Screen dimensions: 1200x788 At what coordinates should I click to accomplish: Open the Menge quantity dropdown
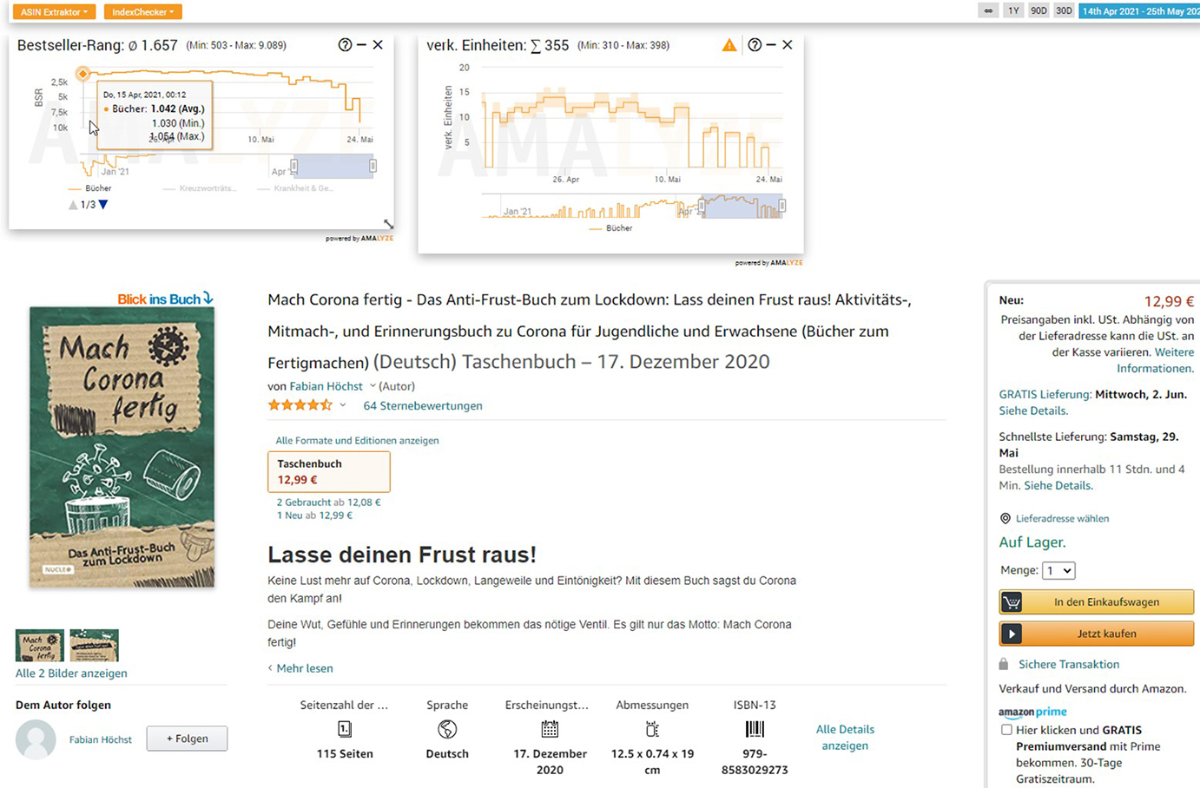tap(1058, 570)
